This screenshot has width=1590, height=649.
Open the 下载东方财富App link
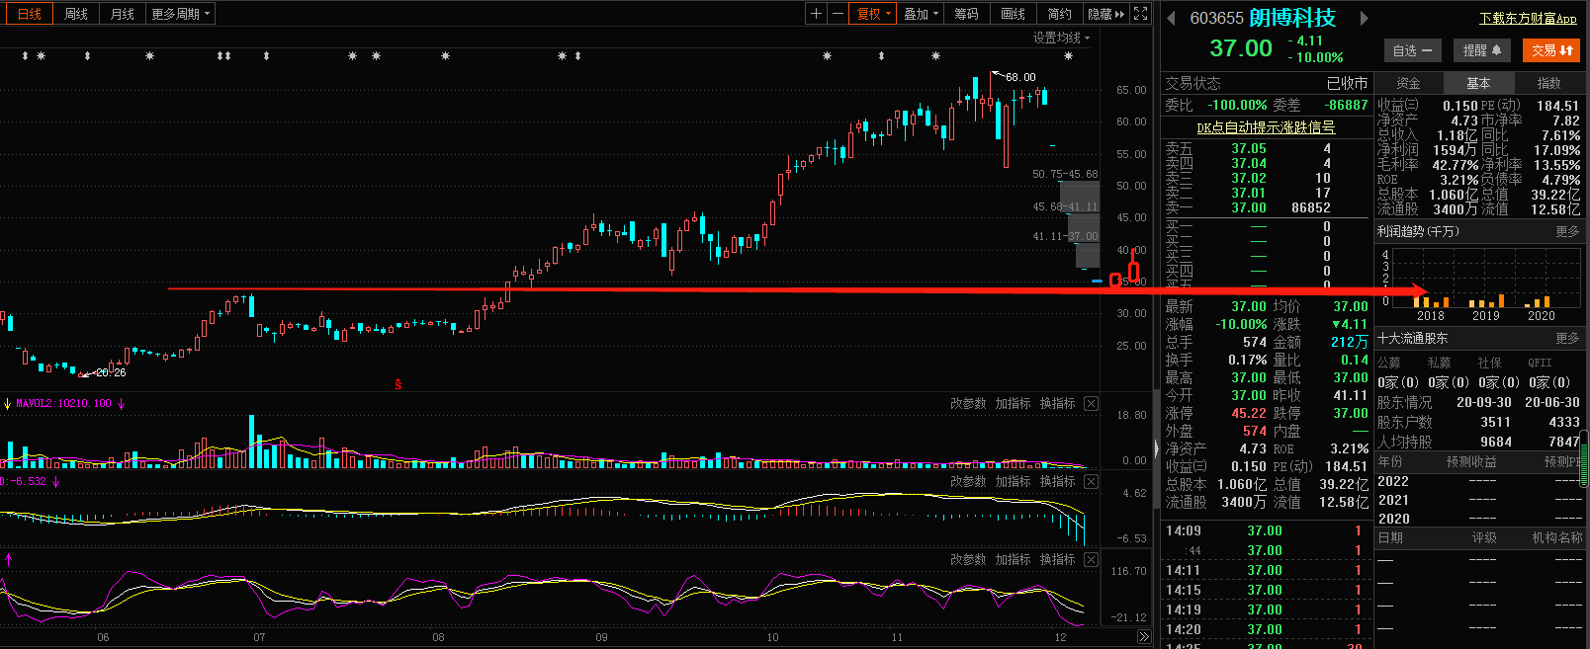(x=1528, y=19)
